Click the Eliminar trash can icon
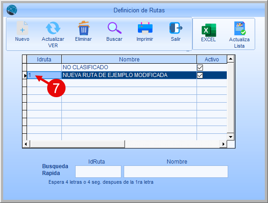 click(83, 28)
